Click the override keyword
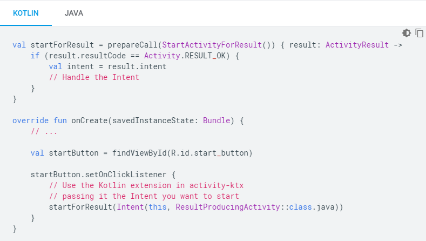The height and width of the screenshot is (241, 426). [x=30, y=120]
